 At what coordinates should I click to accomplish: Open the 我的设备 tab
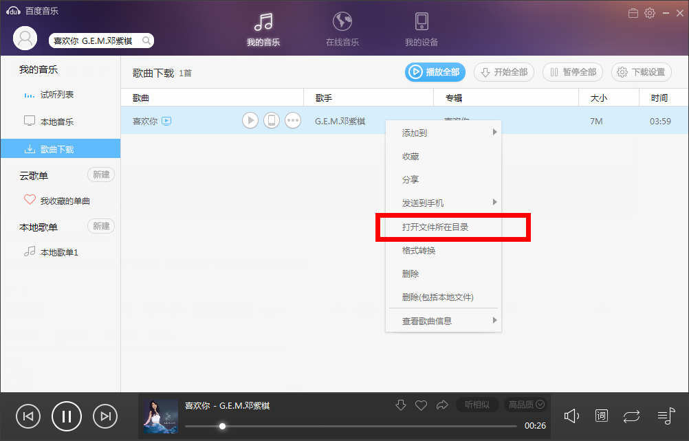tap(422, 29)
